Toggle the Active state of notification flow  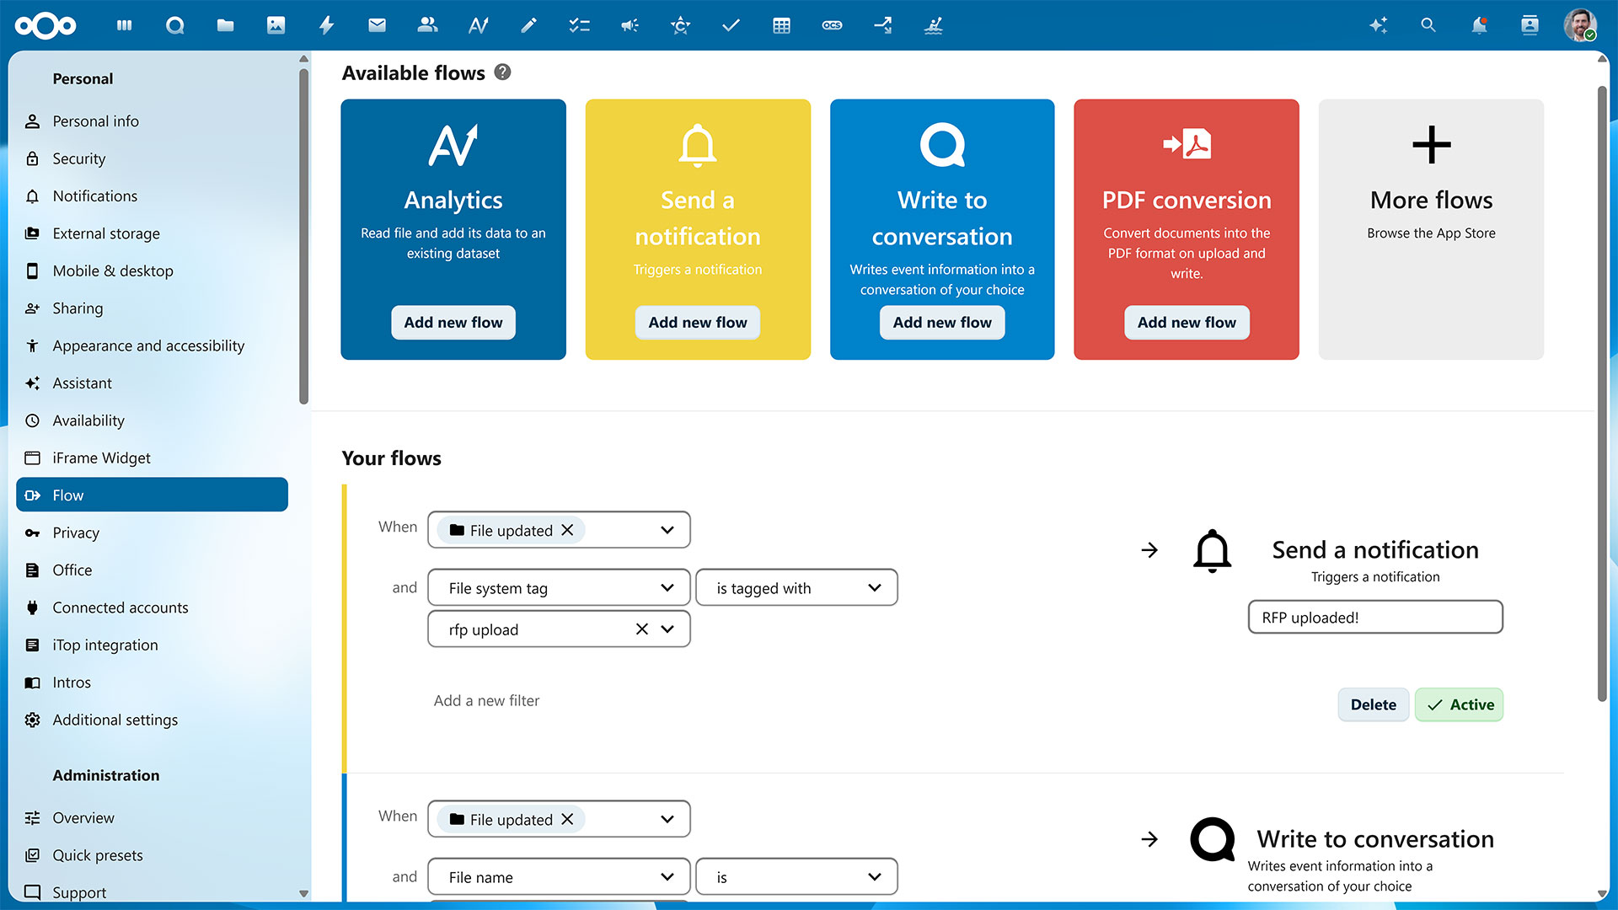(x=1459, y=704)
